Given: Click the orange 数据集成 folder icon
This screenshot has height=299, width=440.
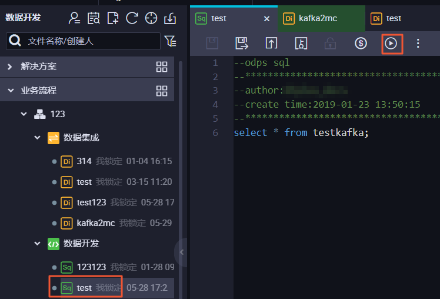Looking at the screenshot, I should click(x=54, y=138).
